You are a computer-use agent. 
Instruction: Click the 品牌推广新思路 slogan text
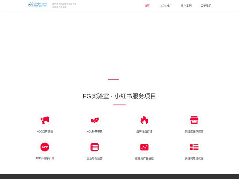[x=59, y=7]
